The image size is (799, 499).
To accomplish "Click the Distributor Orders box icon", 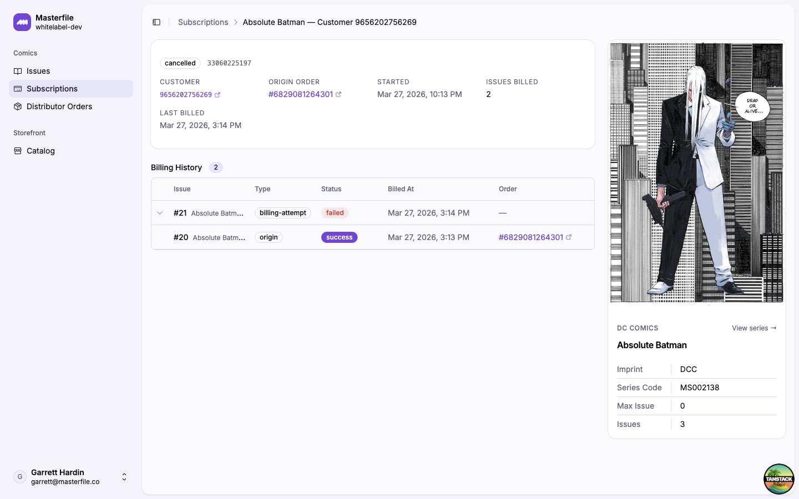I will coord(18,106).
